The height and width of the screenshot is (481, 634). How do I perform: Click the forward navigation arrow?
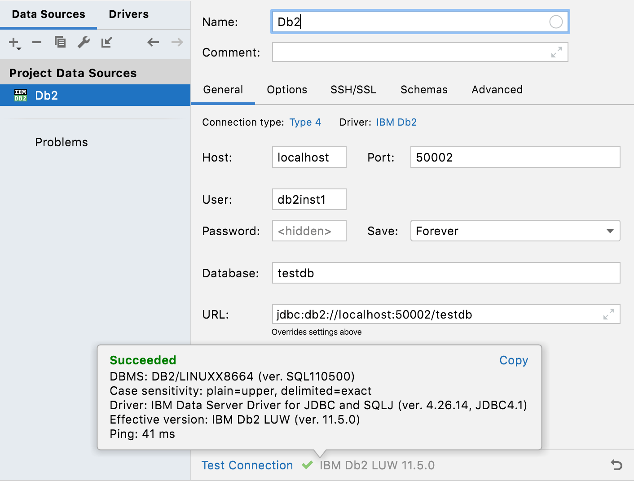[x=177, y=42]
